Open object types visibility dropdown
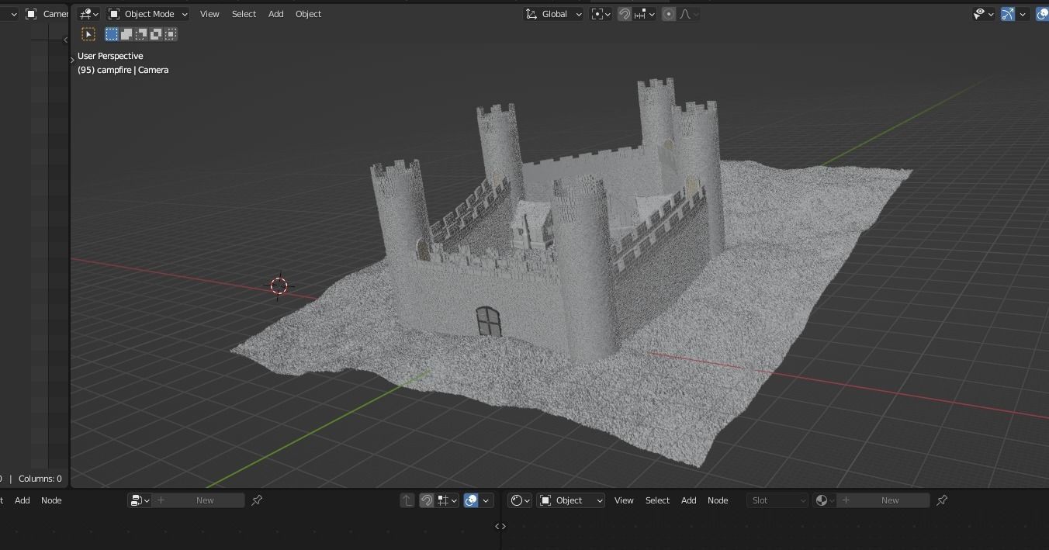 [984, 14]
